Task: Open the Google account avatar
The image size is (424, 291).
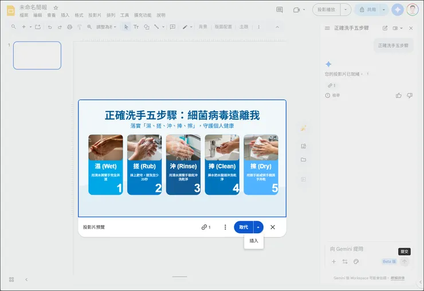Action: click(413, 10)
